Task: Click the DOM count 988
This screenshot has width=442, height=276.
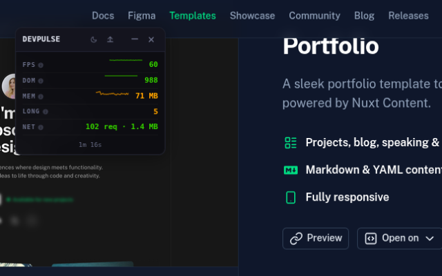Action: tap(151, 80)
